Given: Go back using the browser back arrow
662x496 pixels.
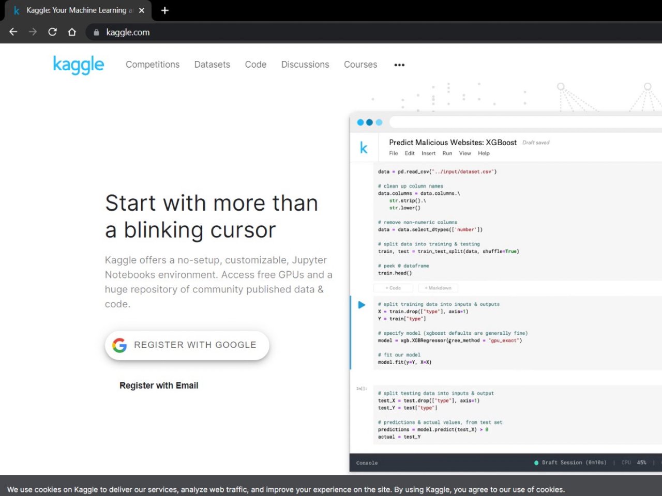Looking at the screenshot, I should pyautogui.click(x=13, y=32).
